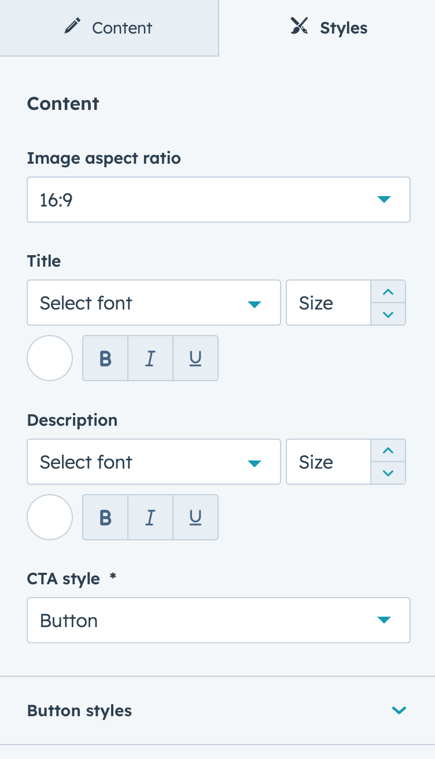Increase Title font size with up arrow
The image size is (435, 759).
point(388,292)
